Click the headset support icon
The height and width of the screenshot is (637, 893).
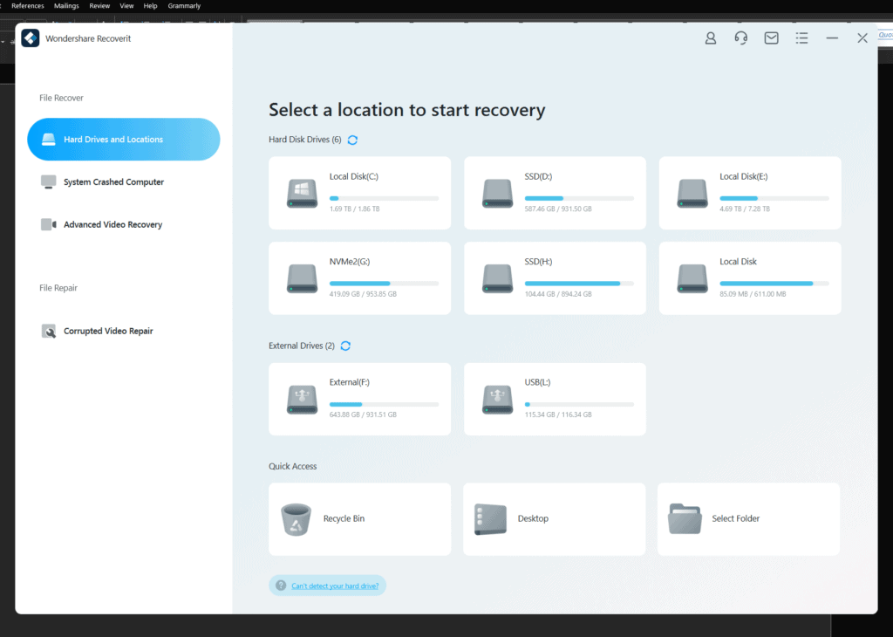741,38
